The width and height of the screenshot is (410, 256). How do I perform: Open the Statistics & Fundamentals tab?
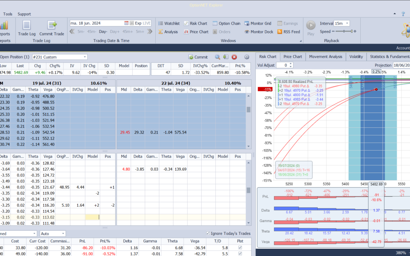pos(389,57)
